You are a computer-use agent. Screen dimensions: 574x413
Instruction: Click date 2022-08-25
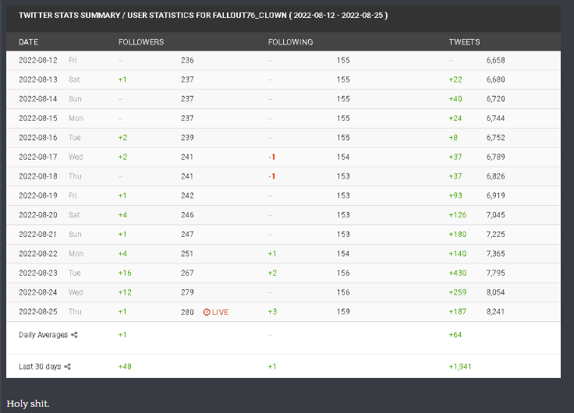[38, 312]
